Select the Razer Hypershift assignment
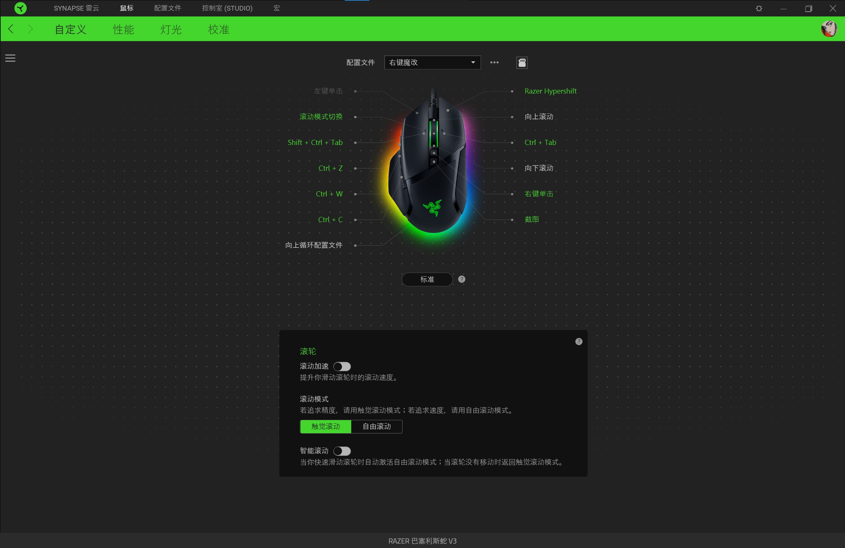The height and width of the screenshot is (548, 845). 551,91
